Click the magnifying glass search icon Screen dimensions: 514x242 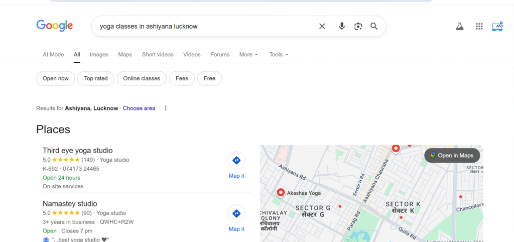point(374,26)
